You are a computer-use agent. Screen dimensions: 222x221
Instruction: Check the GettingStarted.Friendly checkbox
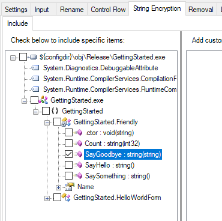(57, 122)
